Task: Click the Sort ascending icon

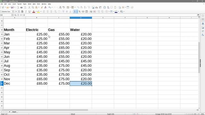Action: click(x=82, y=7)
